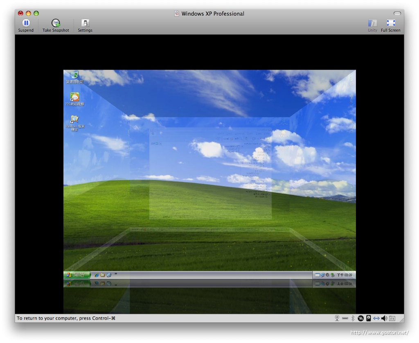
Task: Enter Full Screen mode
Action: click(x=390, y=26)
